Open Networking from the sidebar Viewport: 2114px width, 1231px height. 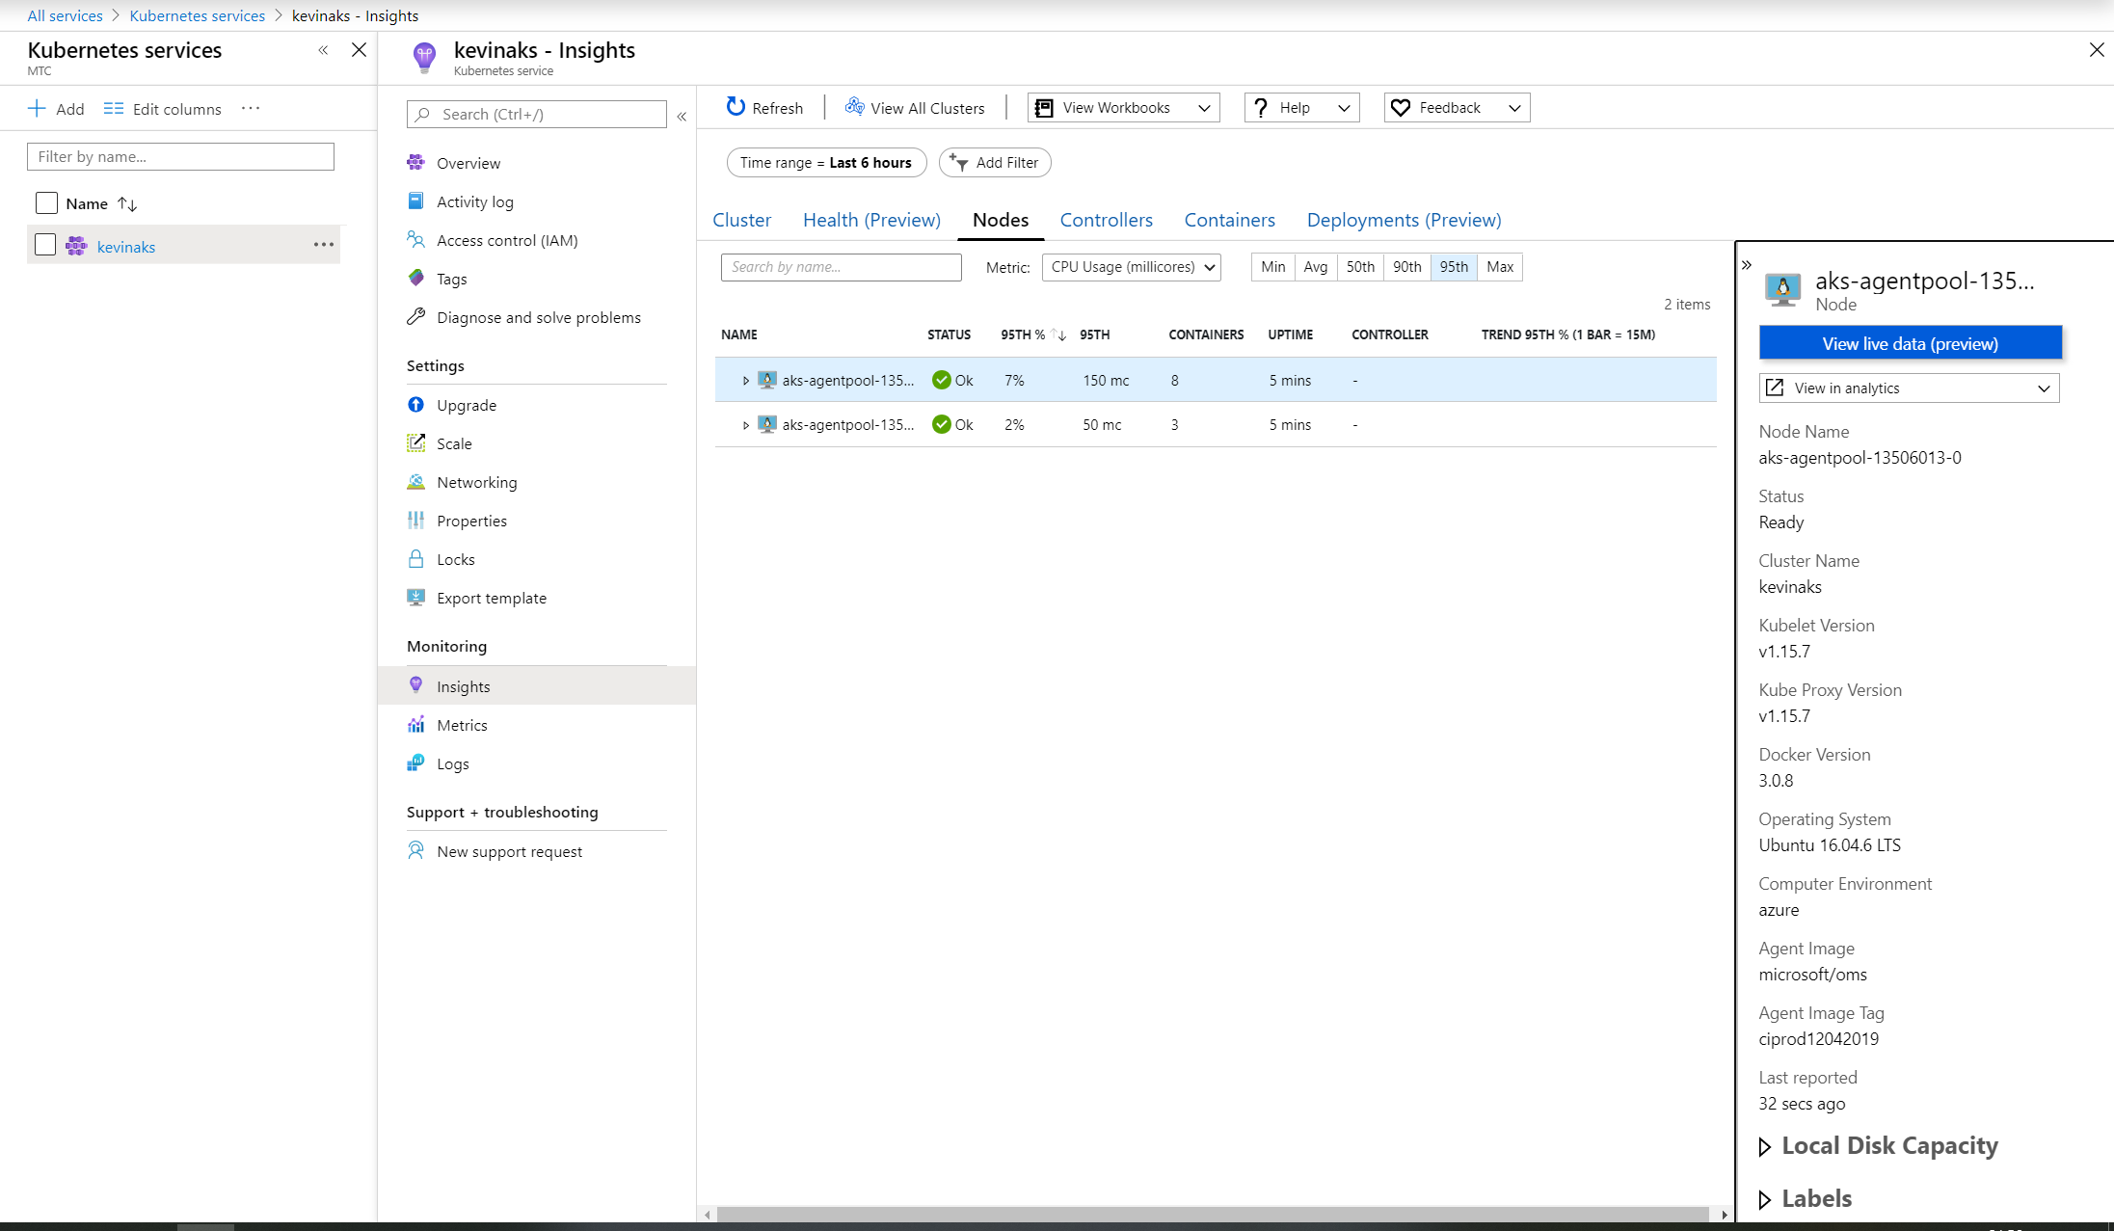coord(476,482)
